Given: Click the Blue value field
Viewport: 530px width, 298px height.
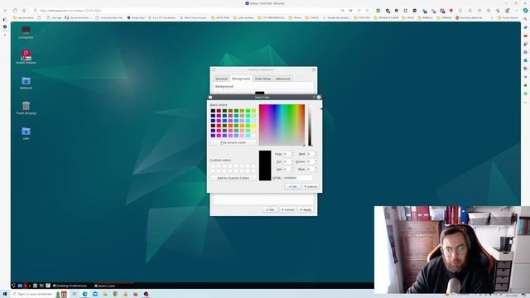Looking at the screenshot, I should tap(311, 169).
